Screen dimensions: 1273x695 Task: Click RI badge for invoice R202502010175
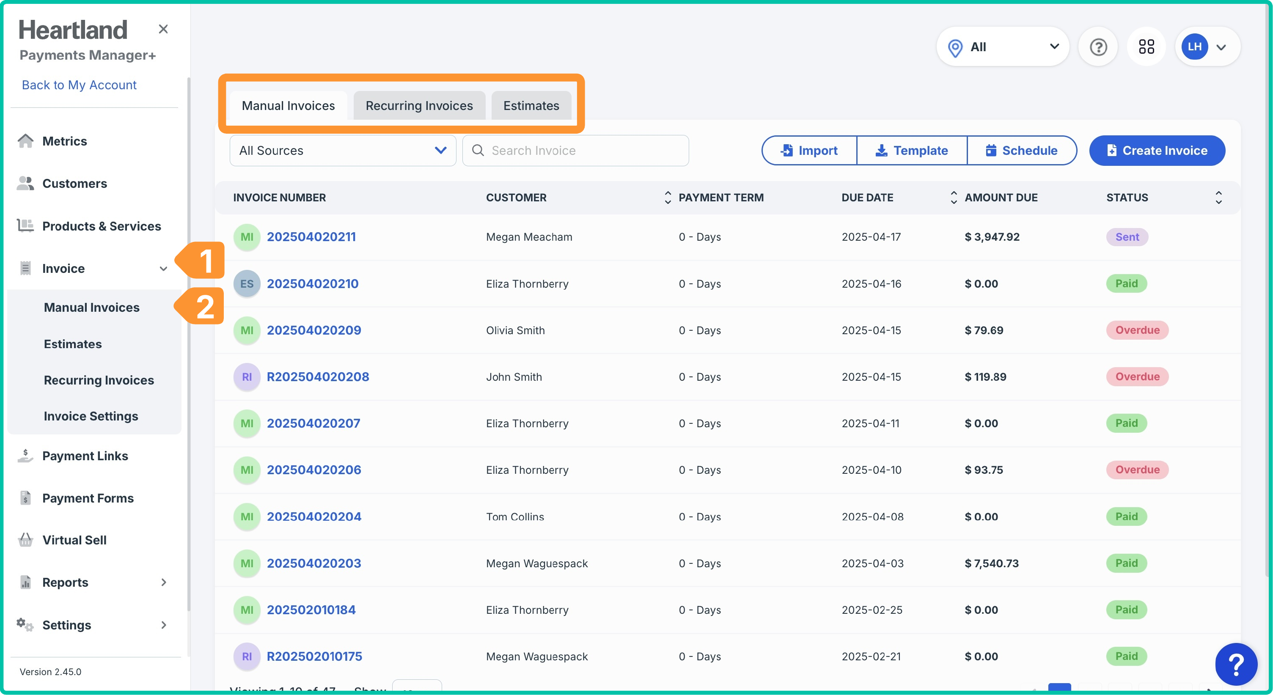click(247, 657)
